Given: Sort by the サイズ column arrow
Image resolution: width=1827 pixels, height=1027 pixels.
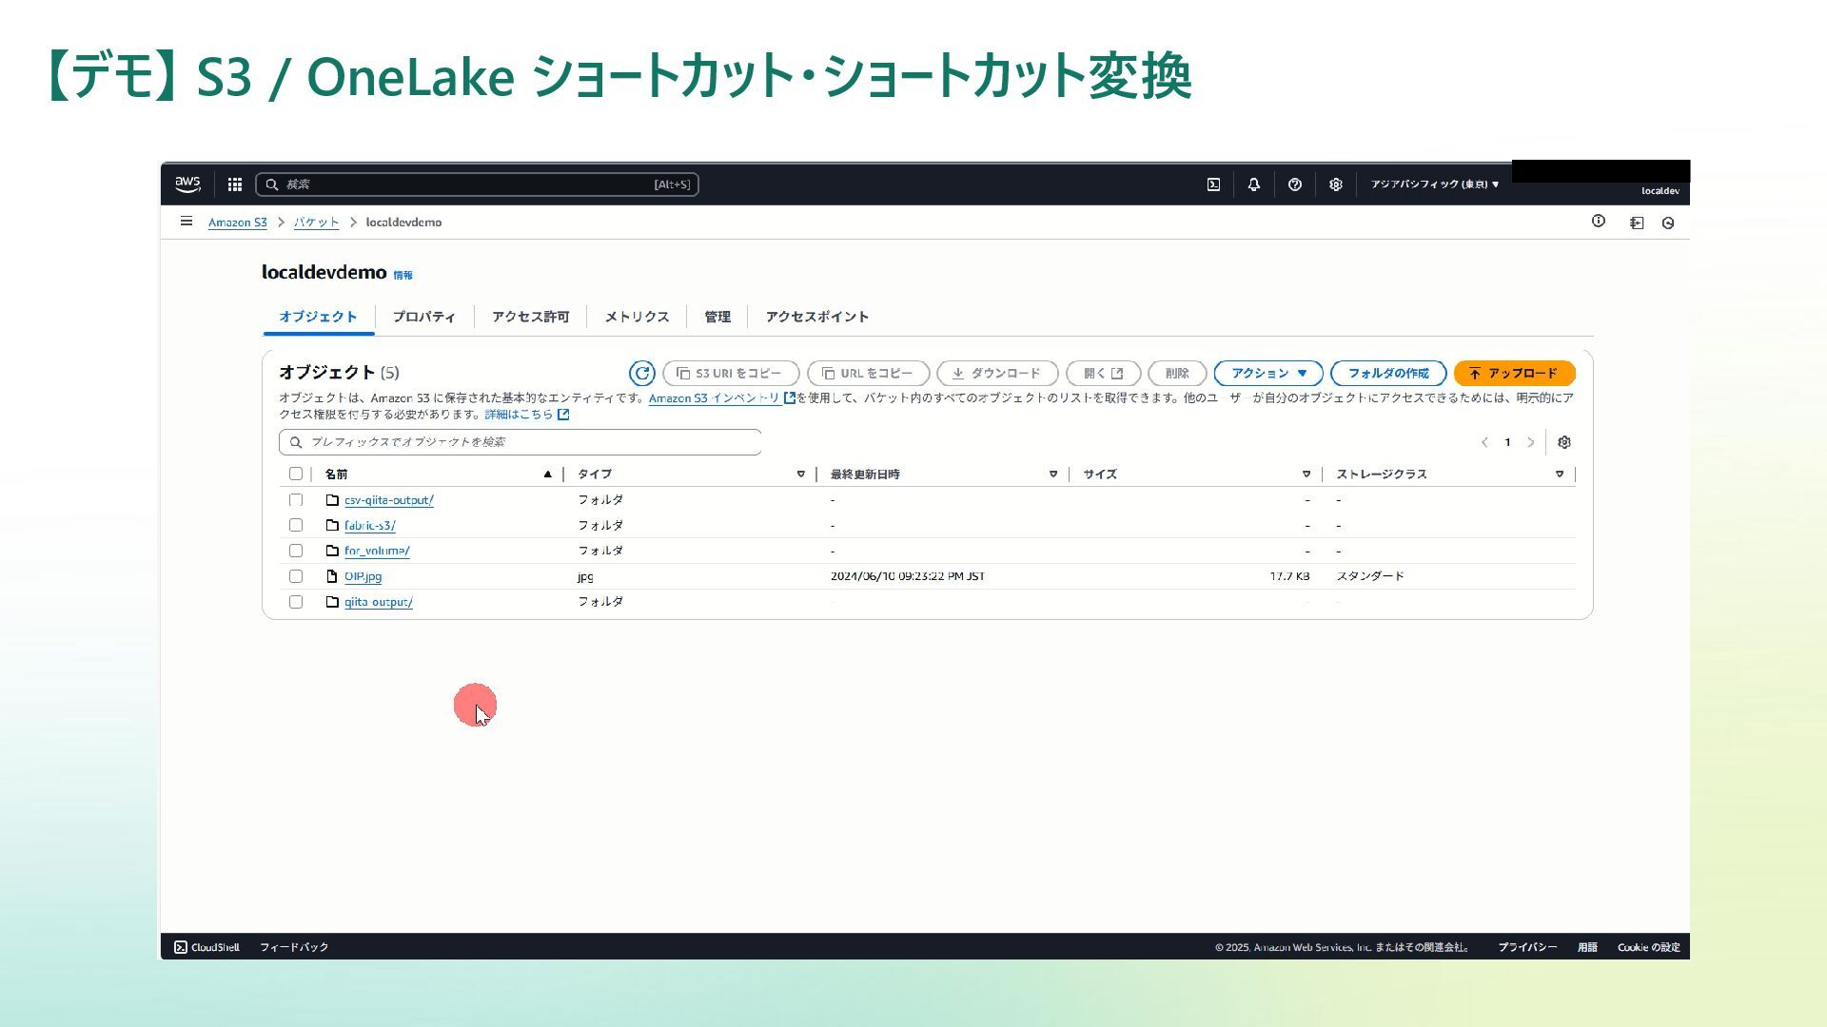Looking at the screenshot, I should (1306, 474).
